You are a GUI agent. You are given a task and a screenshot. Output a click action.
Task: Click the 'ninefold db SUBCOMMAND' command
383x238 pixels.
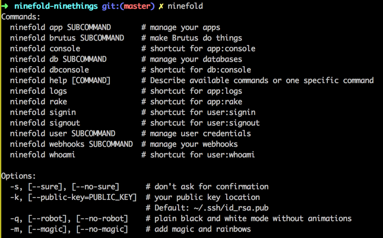(x=58, y=59)
